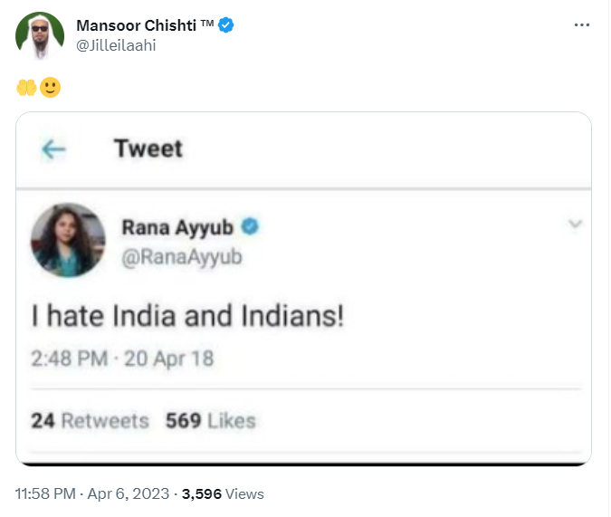Screen dimensions: 611x517
Task: Click the @RanaAyyub handle
Action: tap(182, 257)
